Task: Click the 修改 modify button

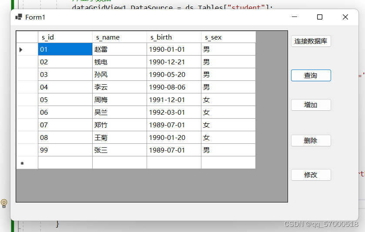Action: pyautogui.click(x=311, y=175)
